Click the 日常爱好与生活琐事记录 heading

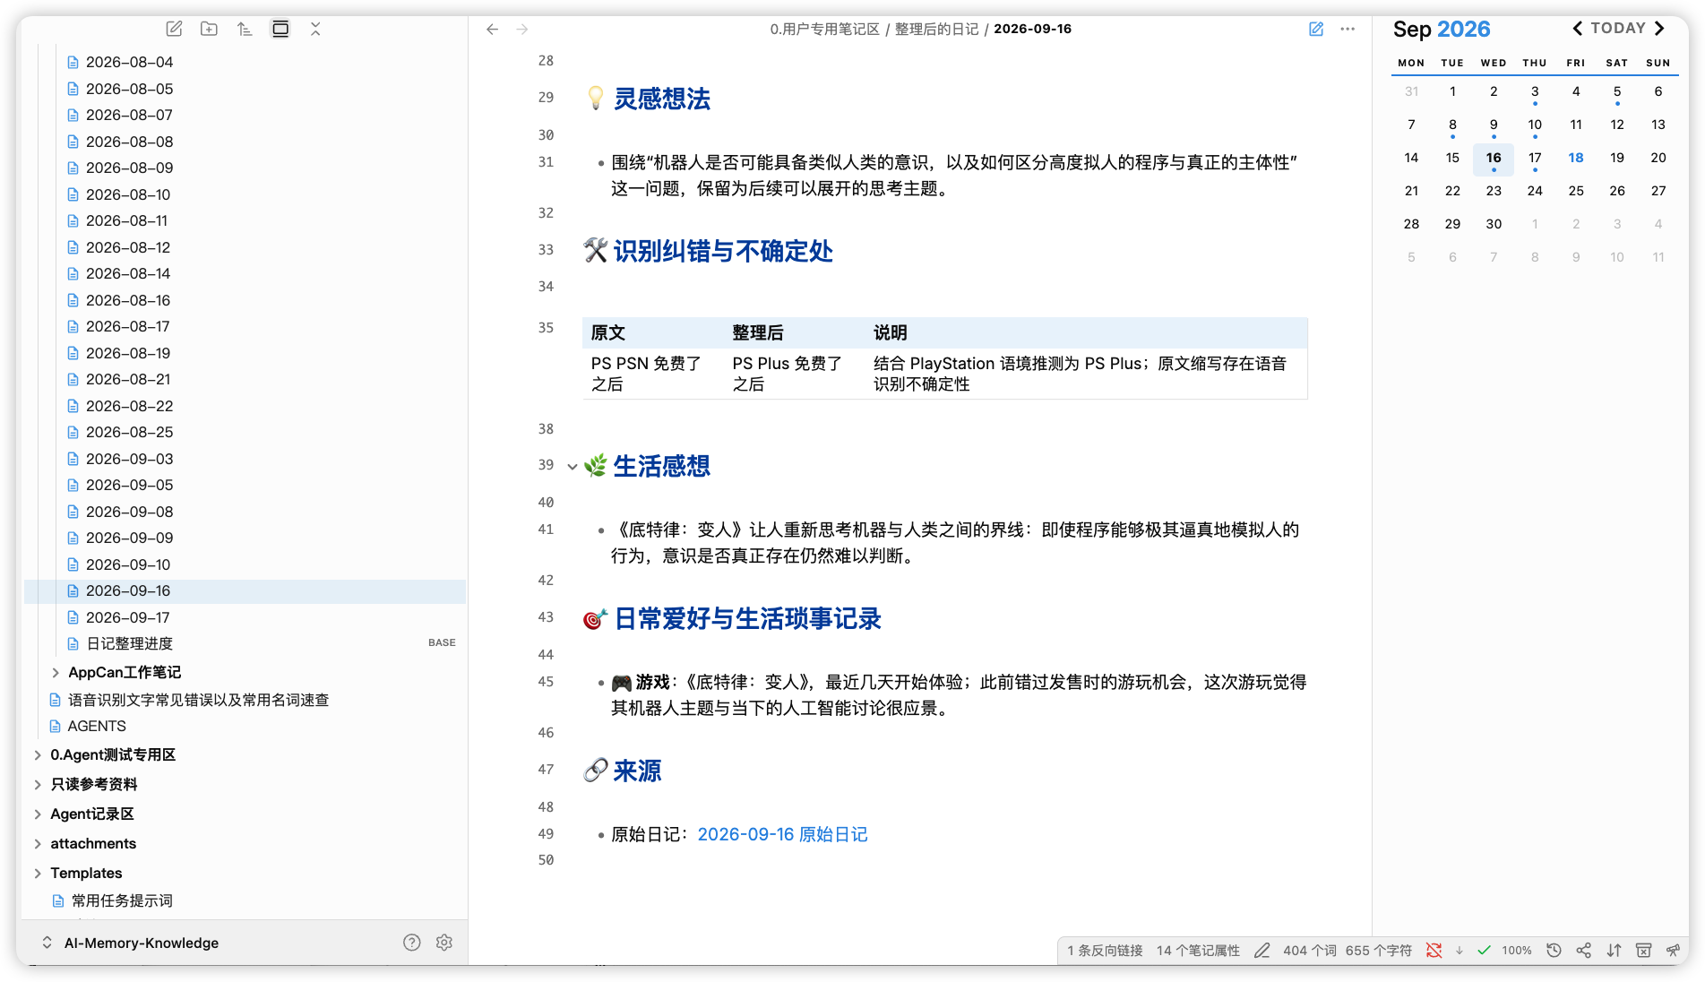[x=747, y=618]
